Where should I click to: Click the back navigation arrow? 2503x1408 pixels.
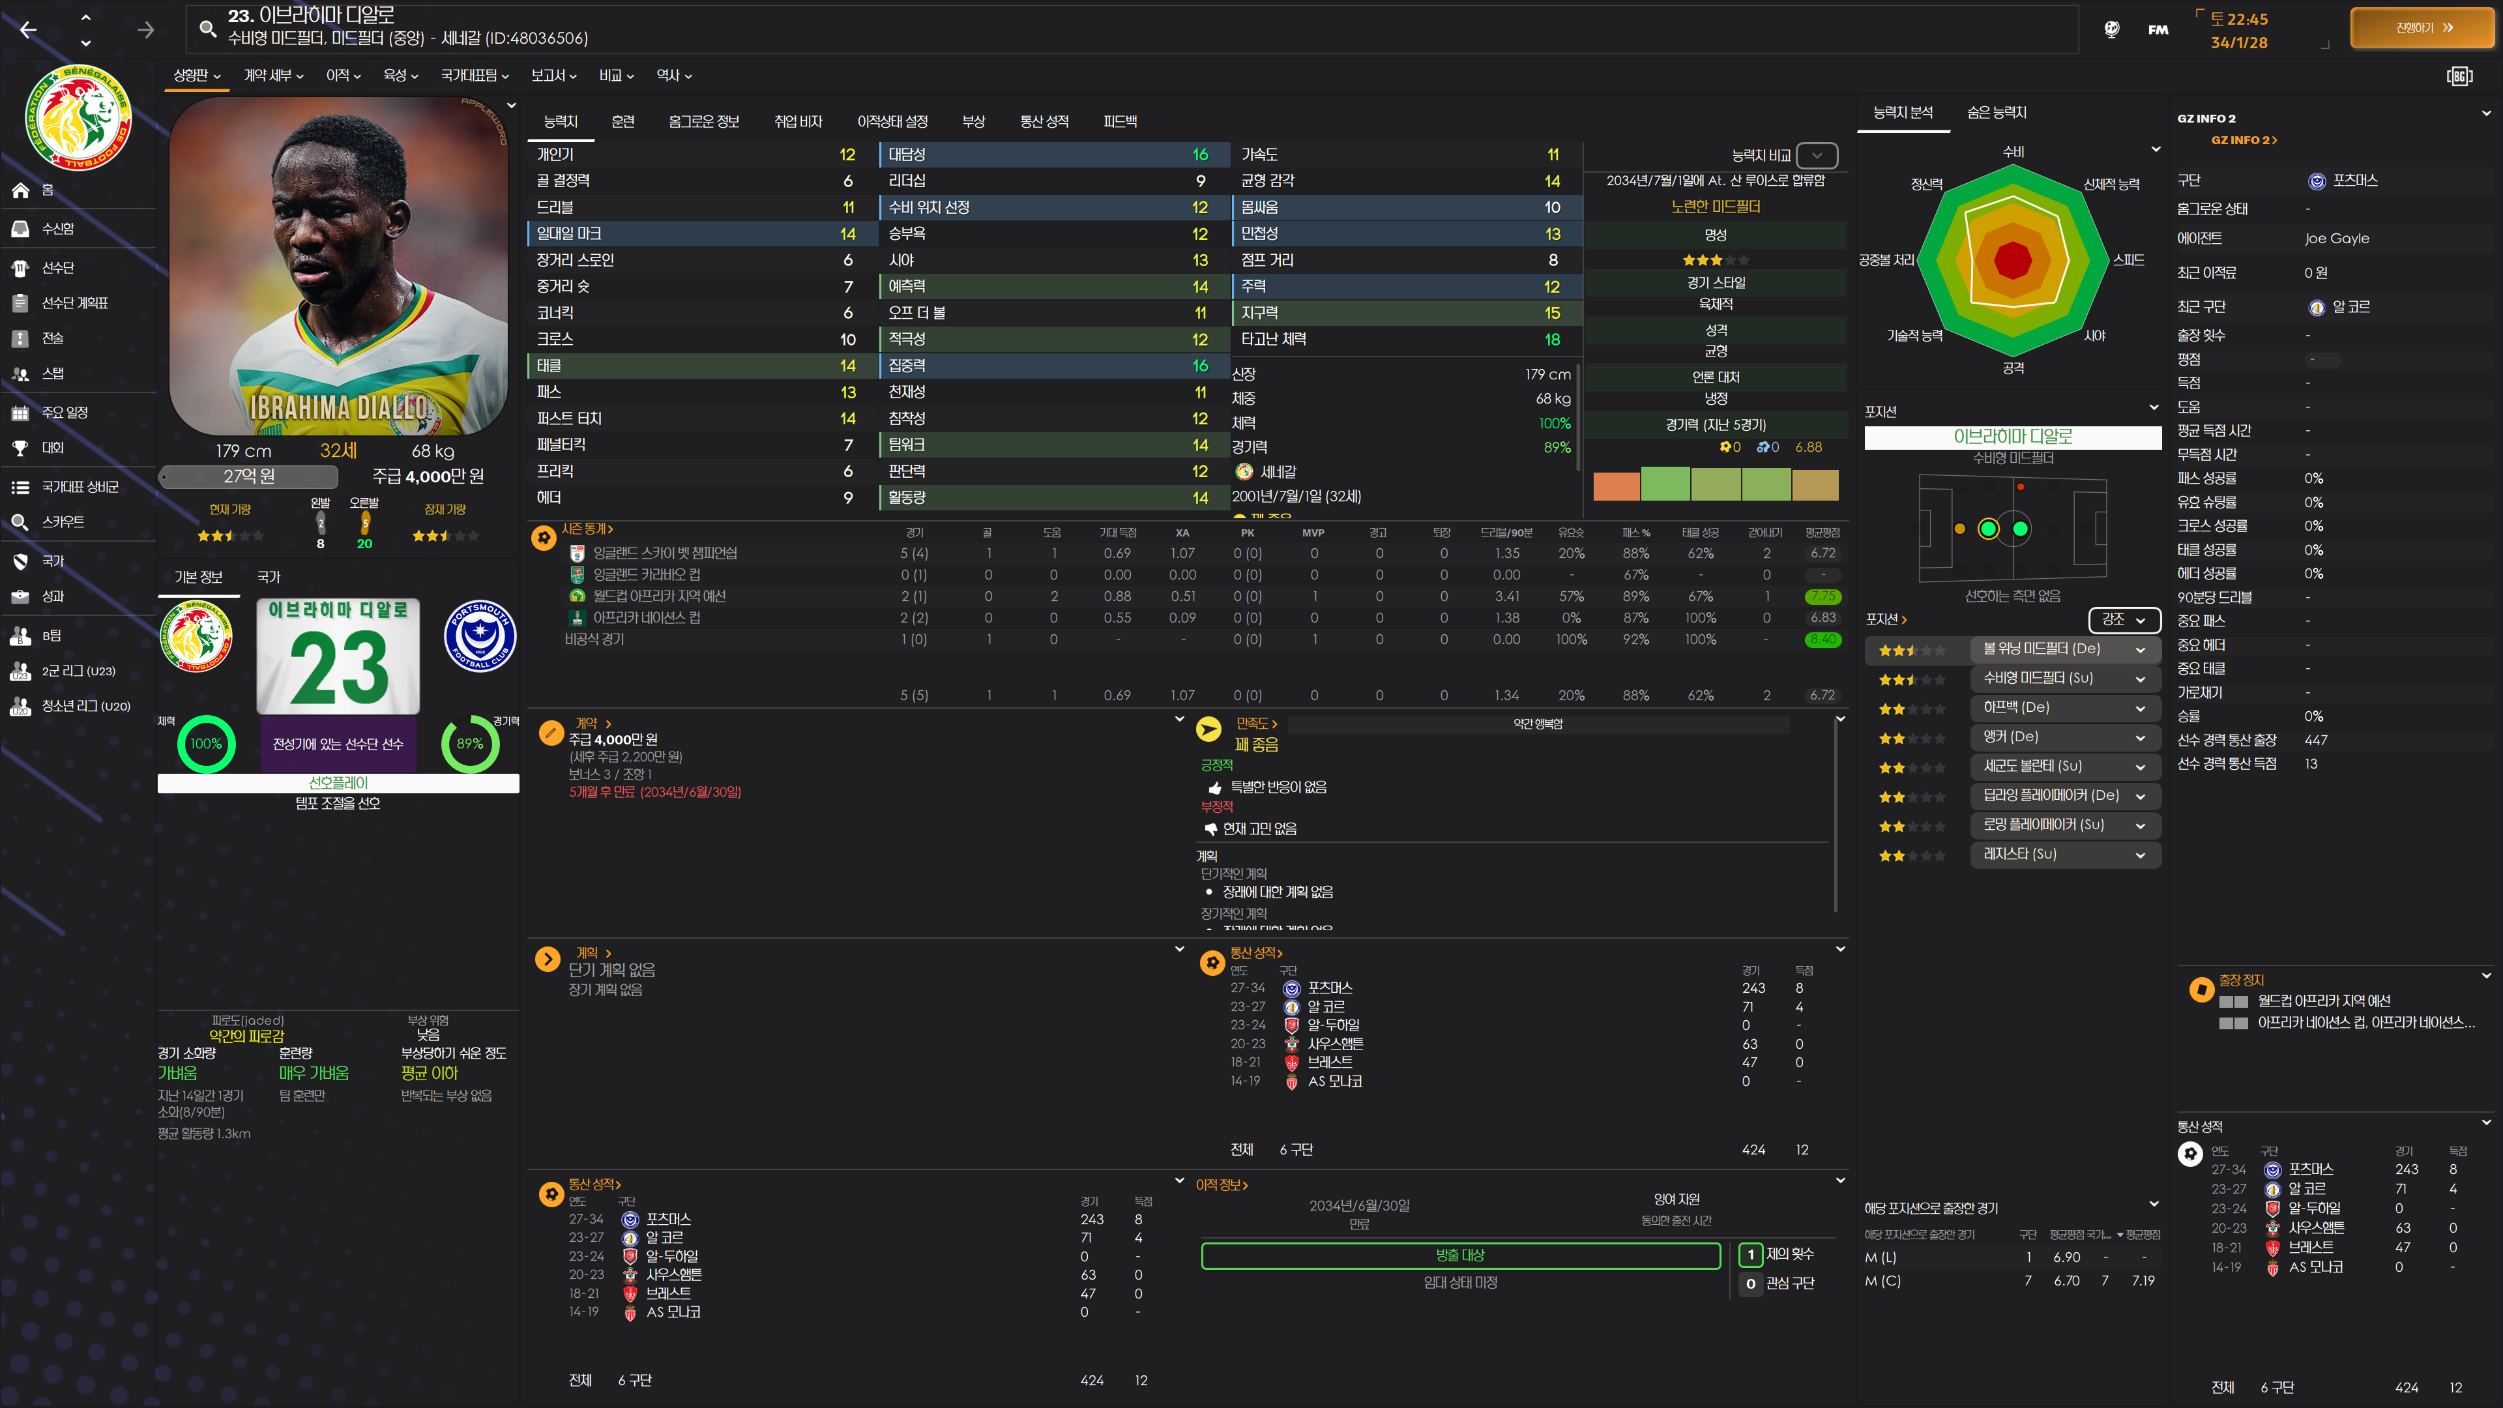coord(28,30)
